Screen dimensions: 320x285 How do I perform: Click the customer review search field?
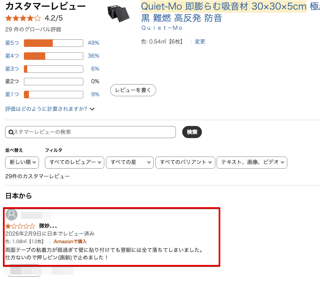90,132
